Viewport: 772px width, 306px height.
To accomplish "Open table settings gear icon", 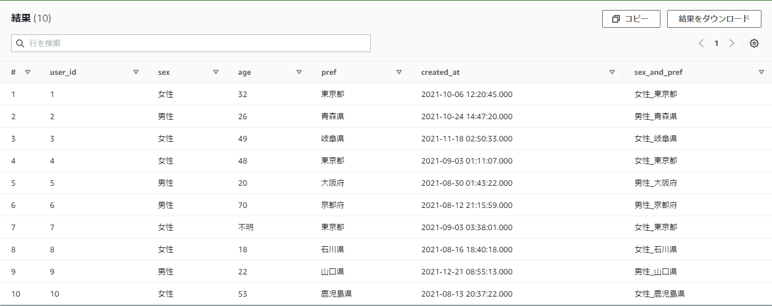I will [x=754, y=43].
